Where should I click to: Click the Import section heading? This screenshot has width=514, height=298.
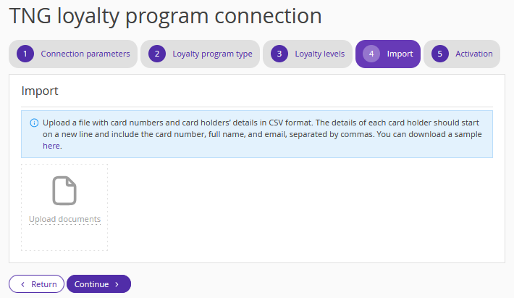coord(40,91)
